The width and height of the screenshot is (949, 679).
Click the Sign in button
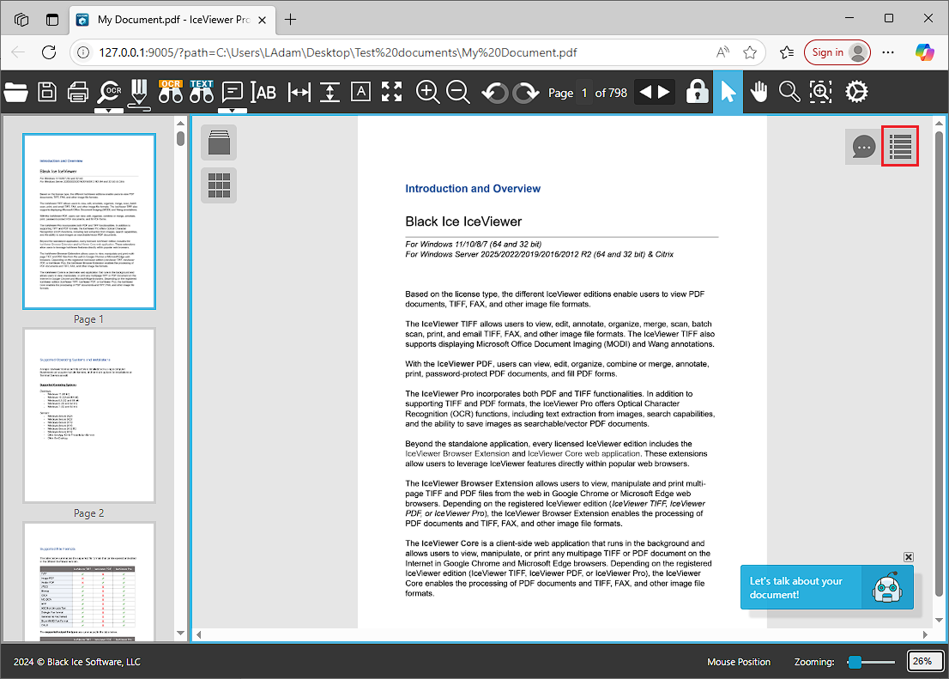click(x=837, y=52)
